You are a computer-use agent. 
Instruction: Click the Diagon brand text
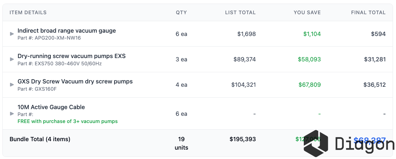(365, 144)
